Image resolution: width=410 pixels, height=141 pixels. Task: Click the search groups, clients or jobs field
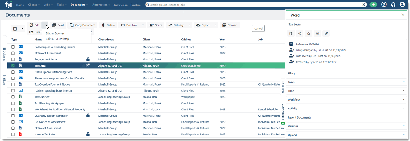(255, 5)
